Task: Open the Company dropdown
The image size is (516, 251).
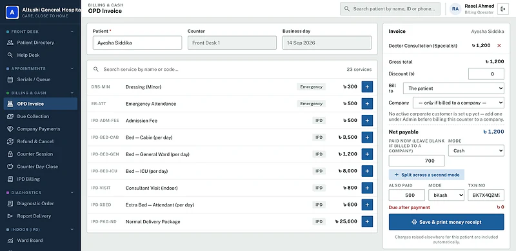Action: tap(459, 103)
